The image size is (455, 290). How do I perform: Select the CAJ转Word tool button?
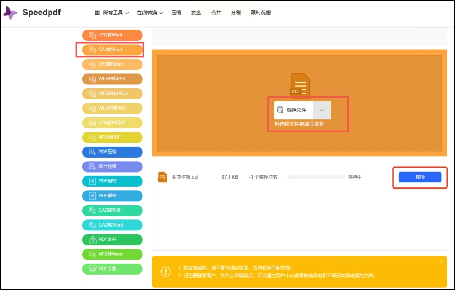[113, 50]
